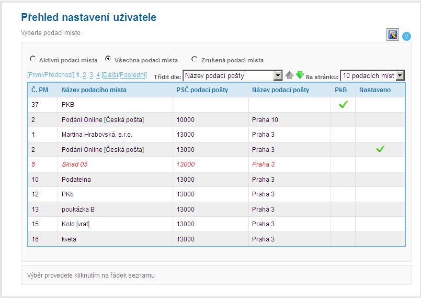Screen dimensions: 421x298
Task: Click the 'Další' next page link
Action: [110, 75]
